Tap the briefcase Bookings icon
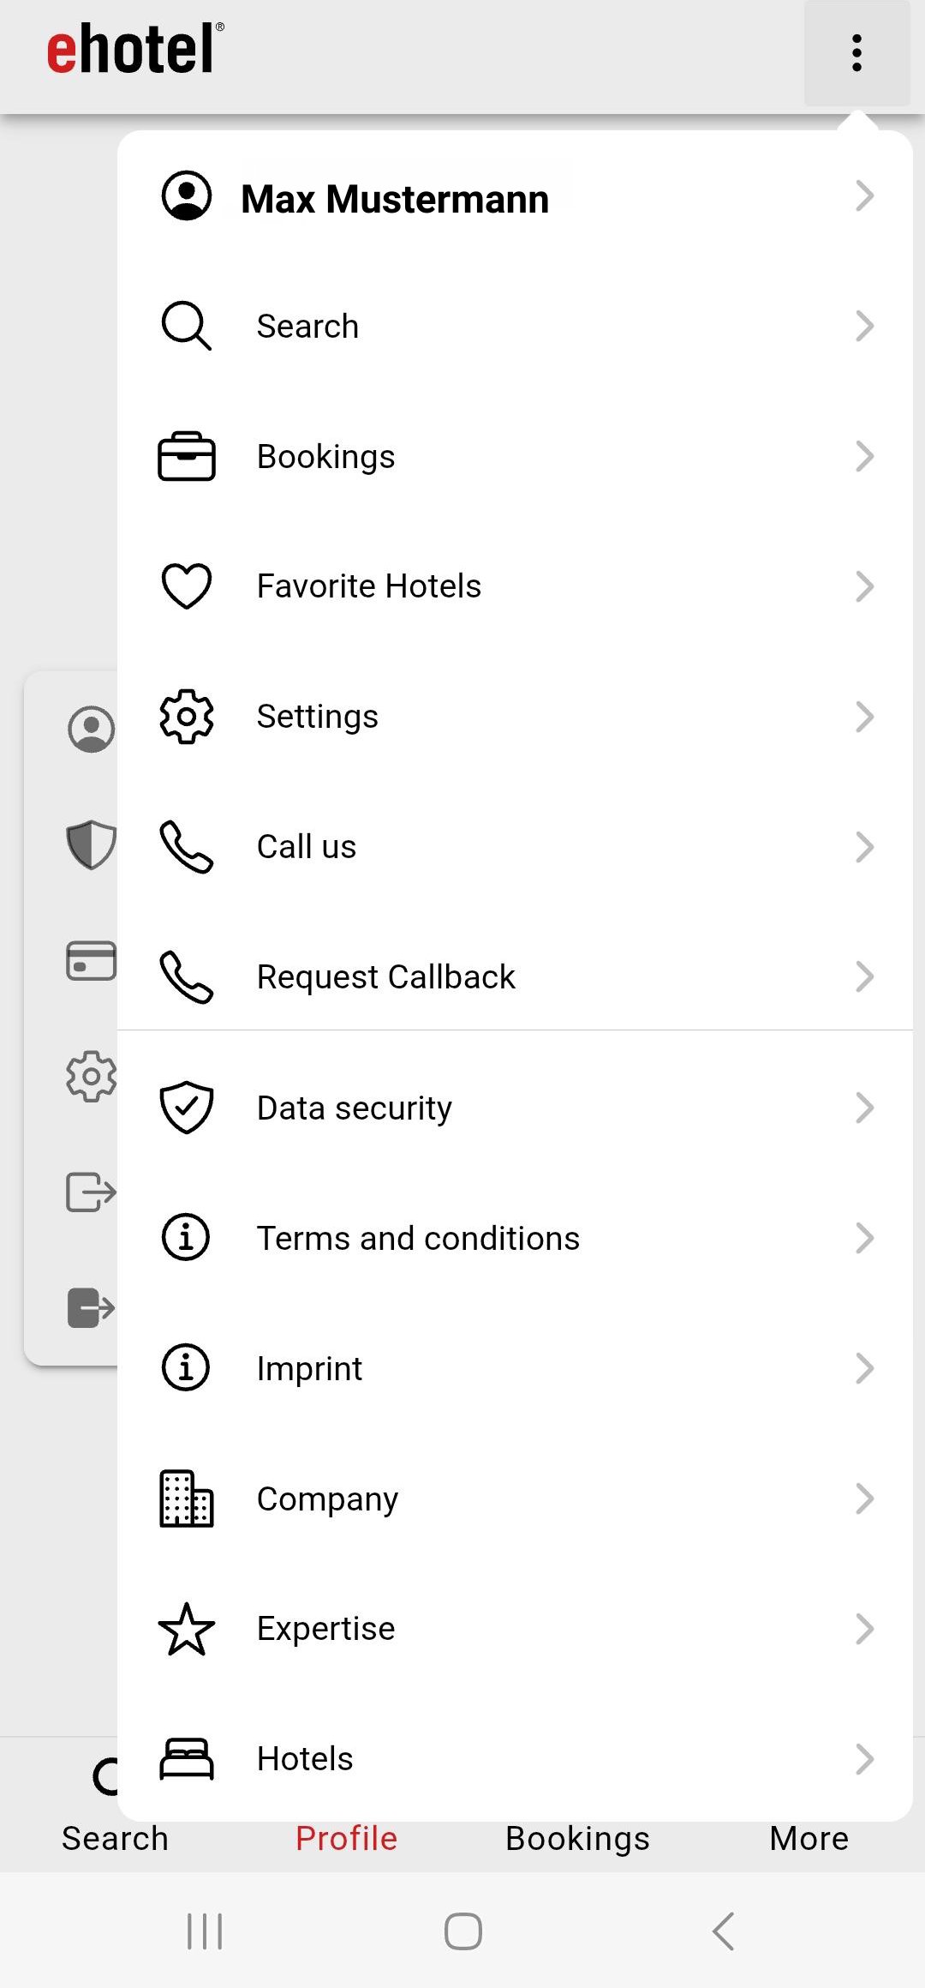This screenshot has width=925, height=1988. pos(186,456)
